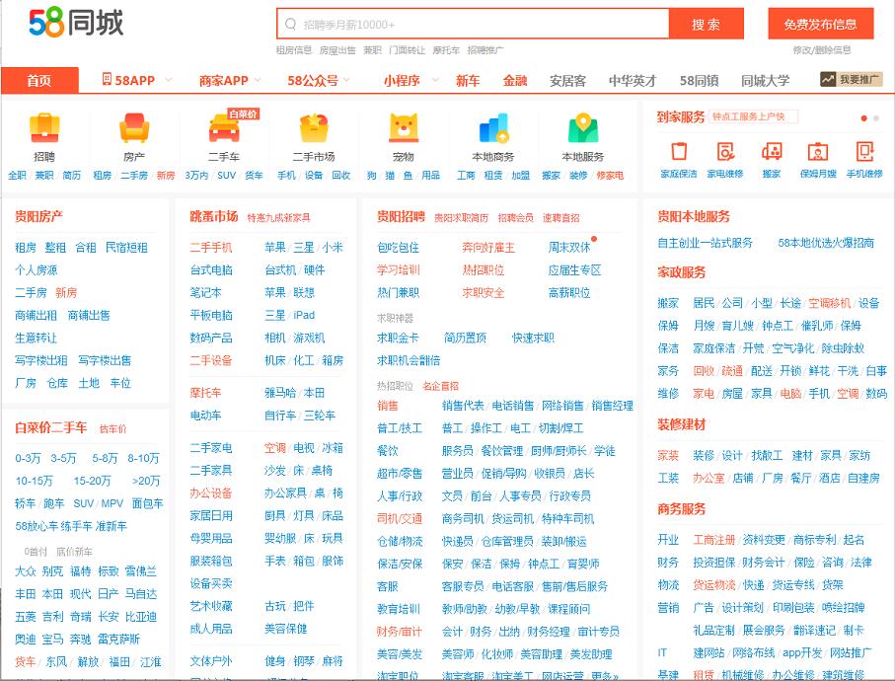Open the 房产 armchair icon

[134, 128]
